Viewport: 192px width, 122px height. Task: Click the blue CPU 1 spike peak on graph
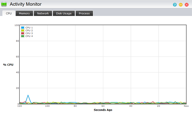tap(28, 95)
